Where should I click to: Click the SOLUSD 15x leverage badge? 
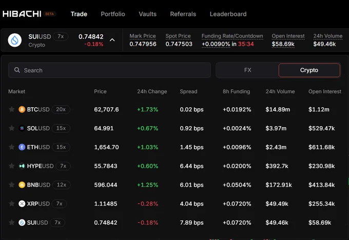(61, 128)
